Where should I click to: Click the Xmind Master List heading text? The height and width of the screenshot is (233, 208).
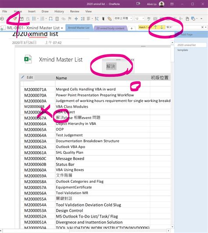[61, 60]
